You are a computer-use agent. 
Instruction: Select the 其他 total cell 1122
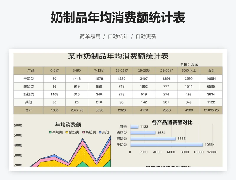pos(211,102)
